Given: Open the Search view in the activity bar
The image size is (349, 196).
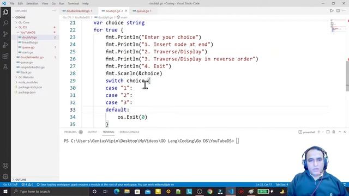Looking at the screenshot, I should pos(5,23).
